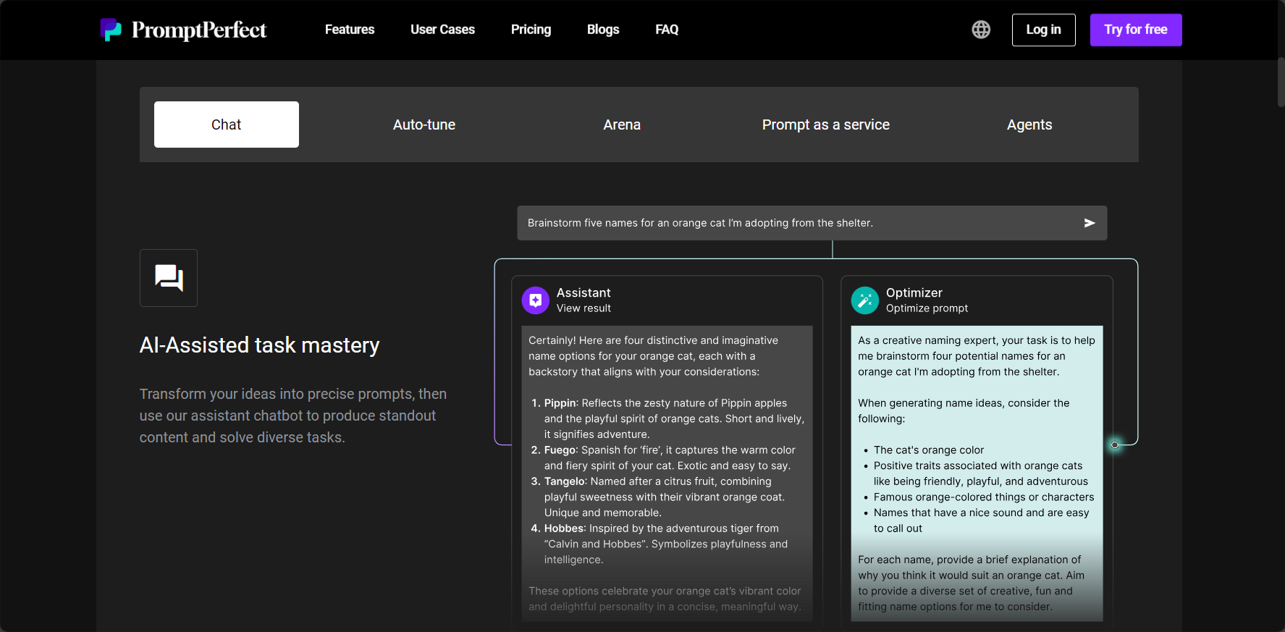Screen dimensions: 1285x632
Task: Click 'Certainly! Here are four distinctive' paragraph
Action: 653,356
